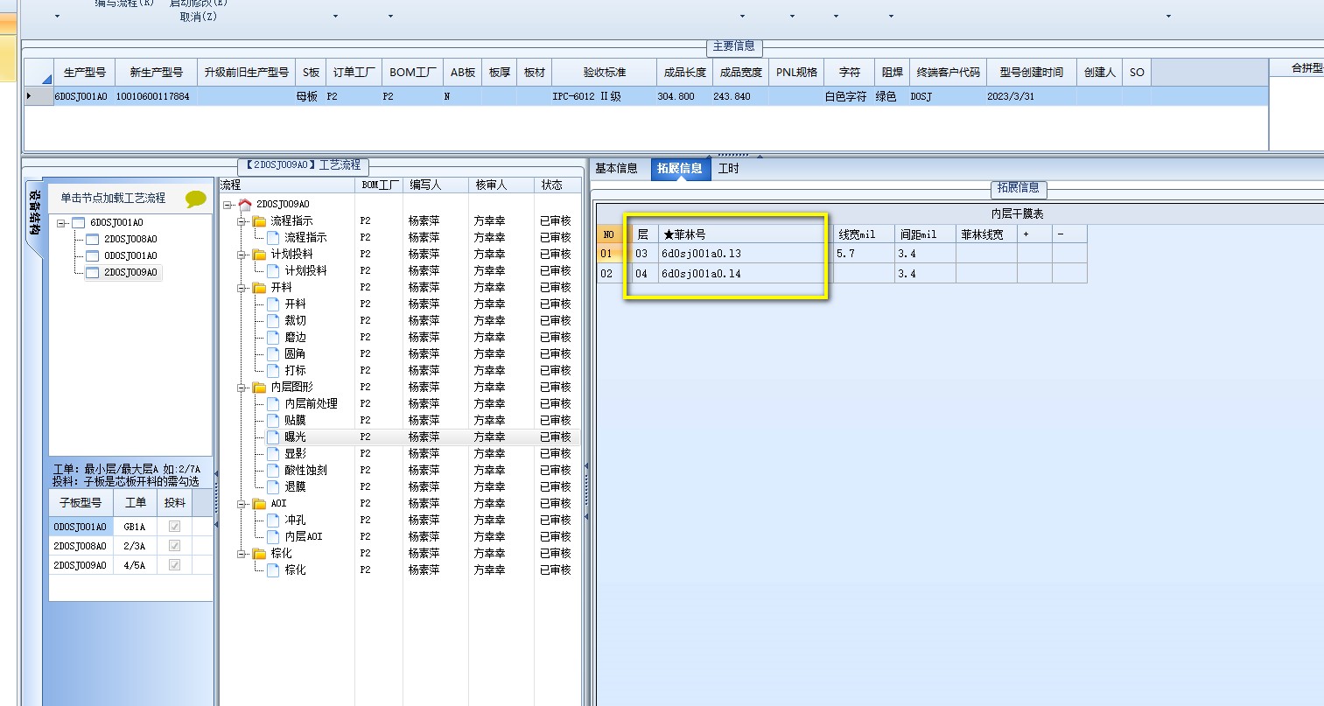Click the 验收标准 column header
The image size is (1324, 706).
[605, 73]
